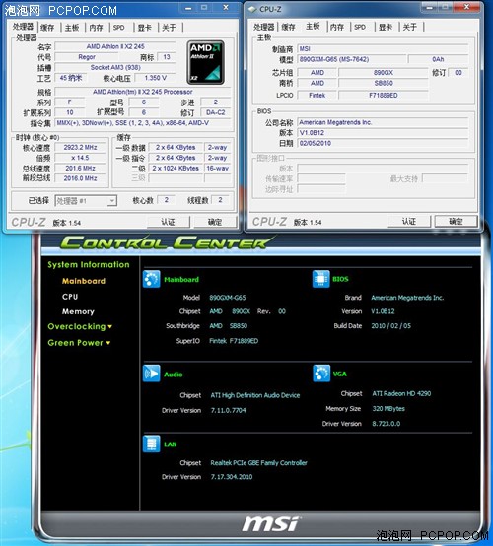Click the instruction set MMX(+) field
This screenshot has height=546, width=493.
tap(143, 123)
